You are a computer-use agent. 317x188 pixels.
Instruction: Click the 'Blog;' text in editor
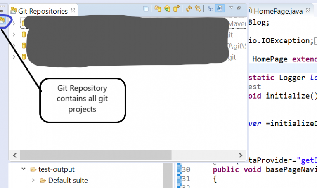pos(259,22)
